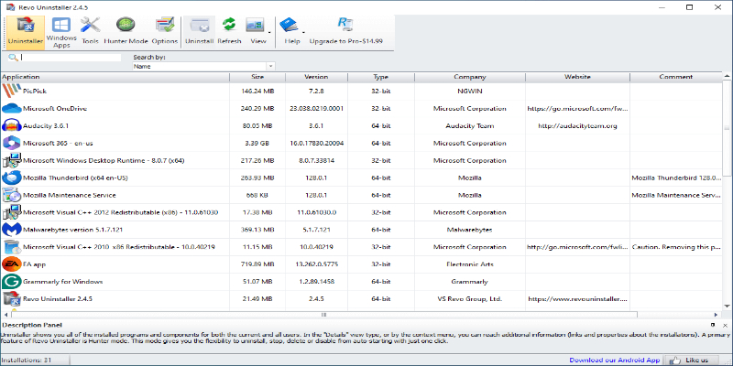Open the Tools section

[x=90, y=32]
